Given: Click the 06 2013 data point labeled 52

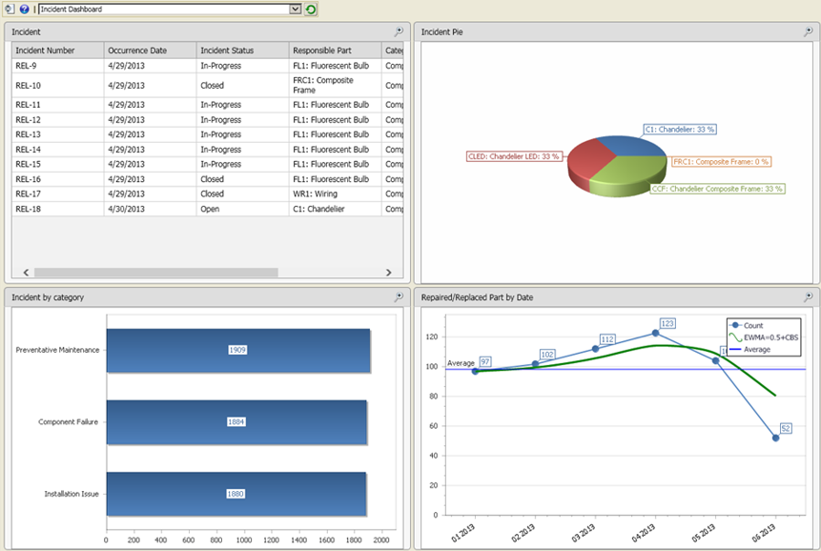Looking at the screenshot, I should [775, 438].
